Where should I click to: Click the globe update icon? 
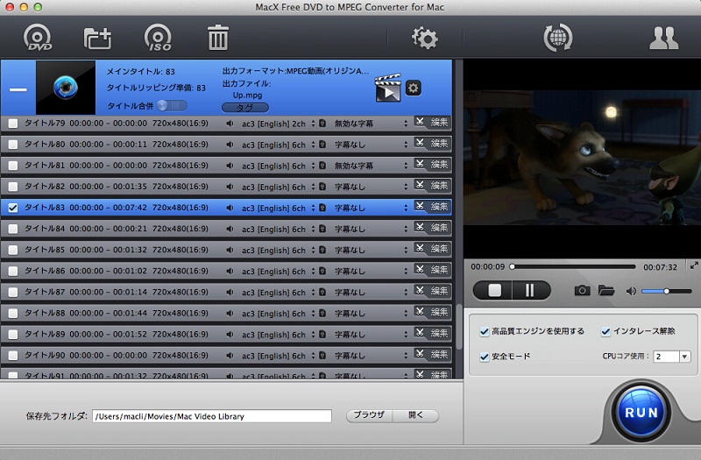[557, 38]
